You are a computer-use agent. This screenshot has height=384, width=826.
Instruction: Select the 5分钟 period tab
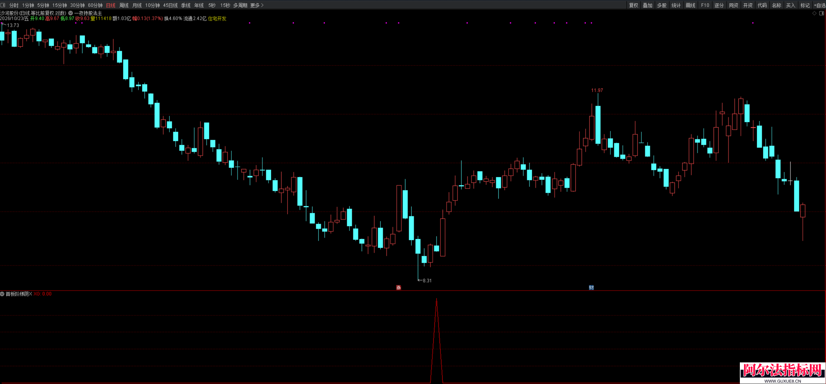coord(43,5)
